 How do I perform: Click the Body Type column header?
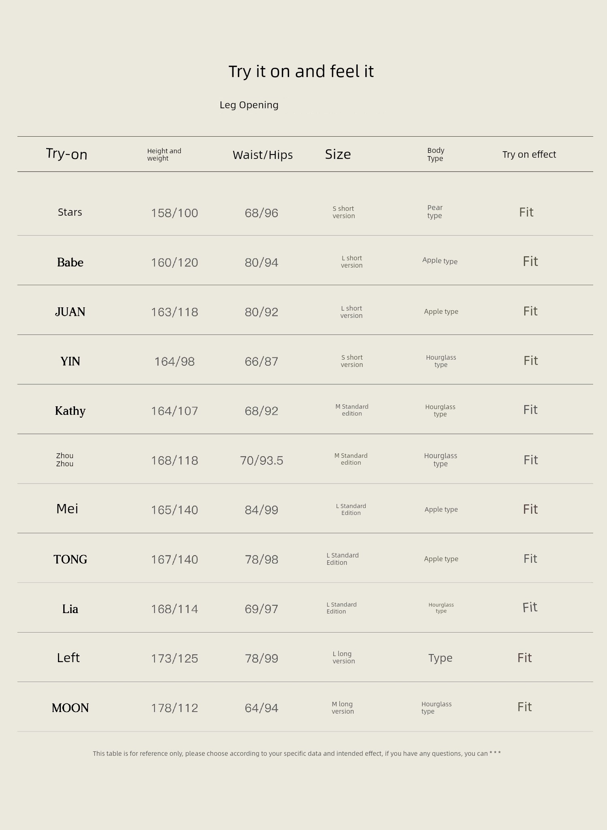435,154
